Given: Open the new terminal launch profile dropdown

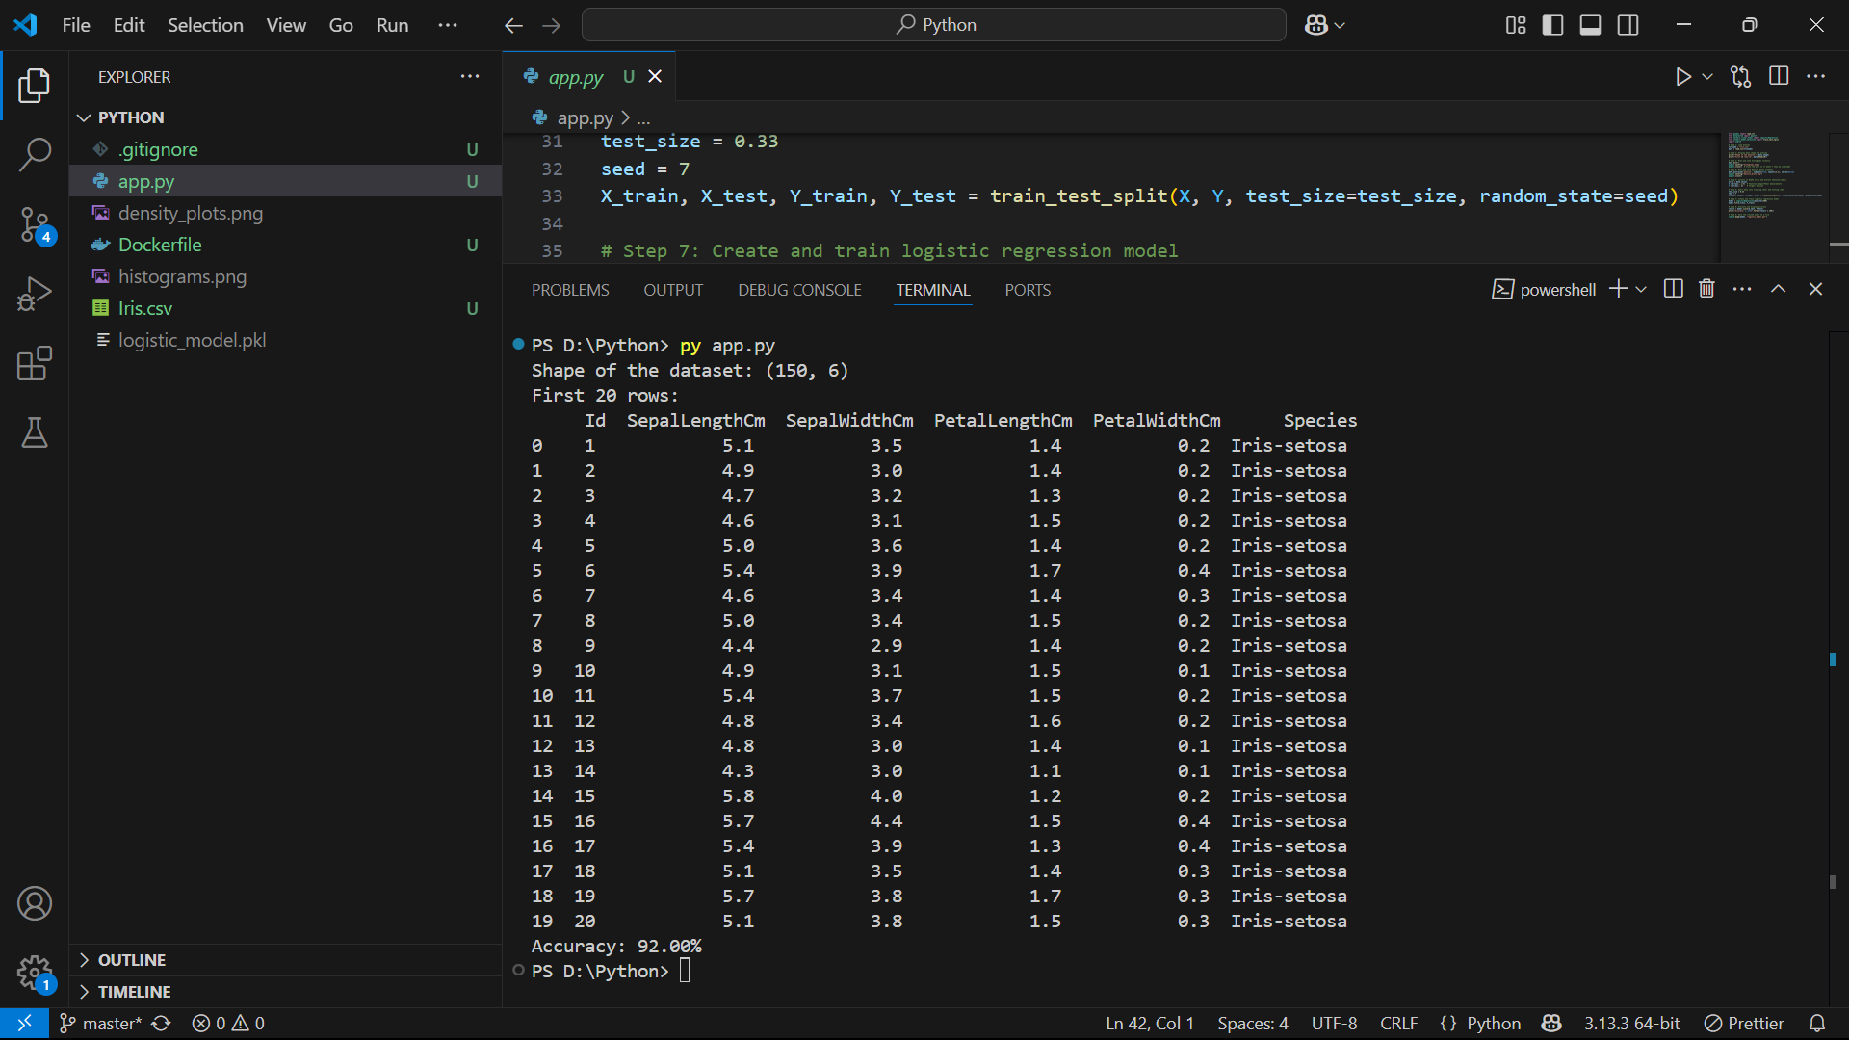Looking at the screenshot, I should pos(1642,289).
